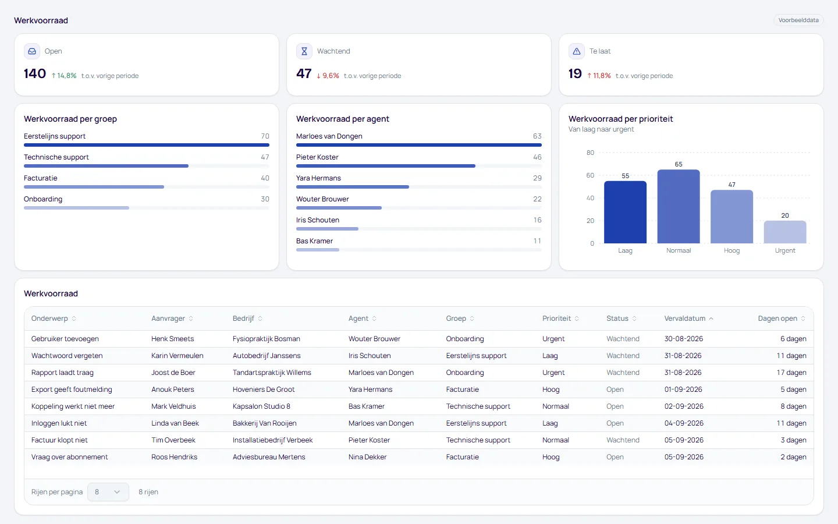Click the Wachtend hourglass icon
838x524 pixels.
tap(304, 51)
